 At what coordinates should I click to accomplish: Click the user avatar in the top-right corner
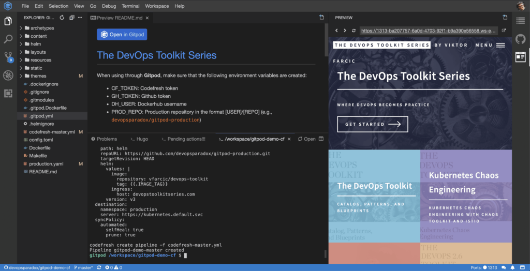pyautogui.click(x=521, y=6)
